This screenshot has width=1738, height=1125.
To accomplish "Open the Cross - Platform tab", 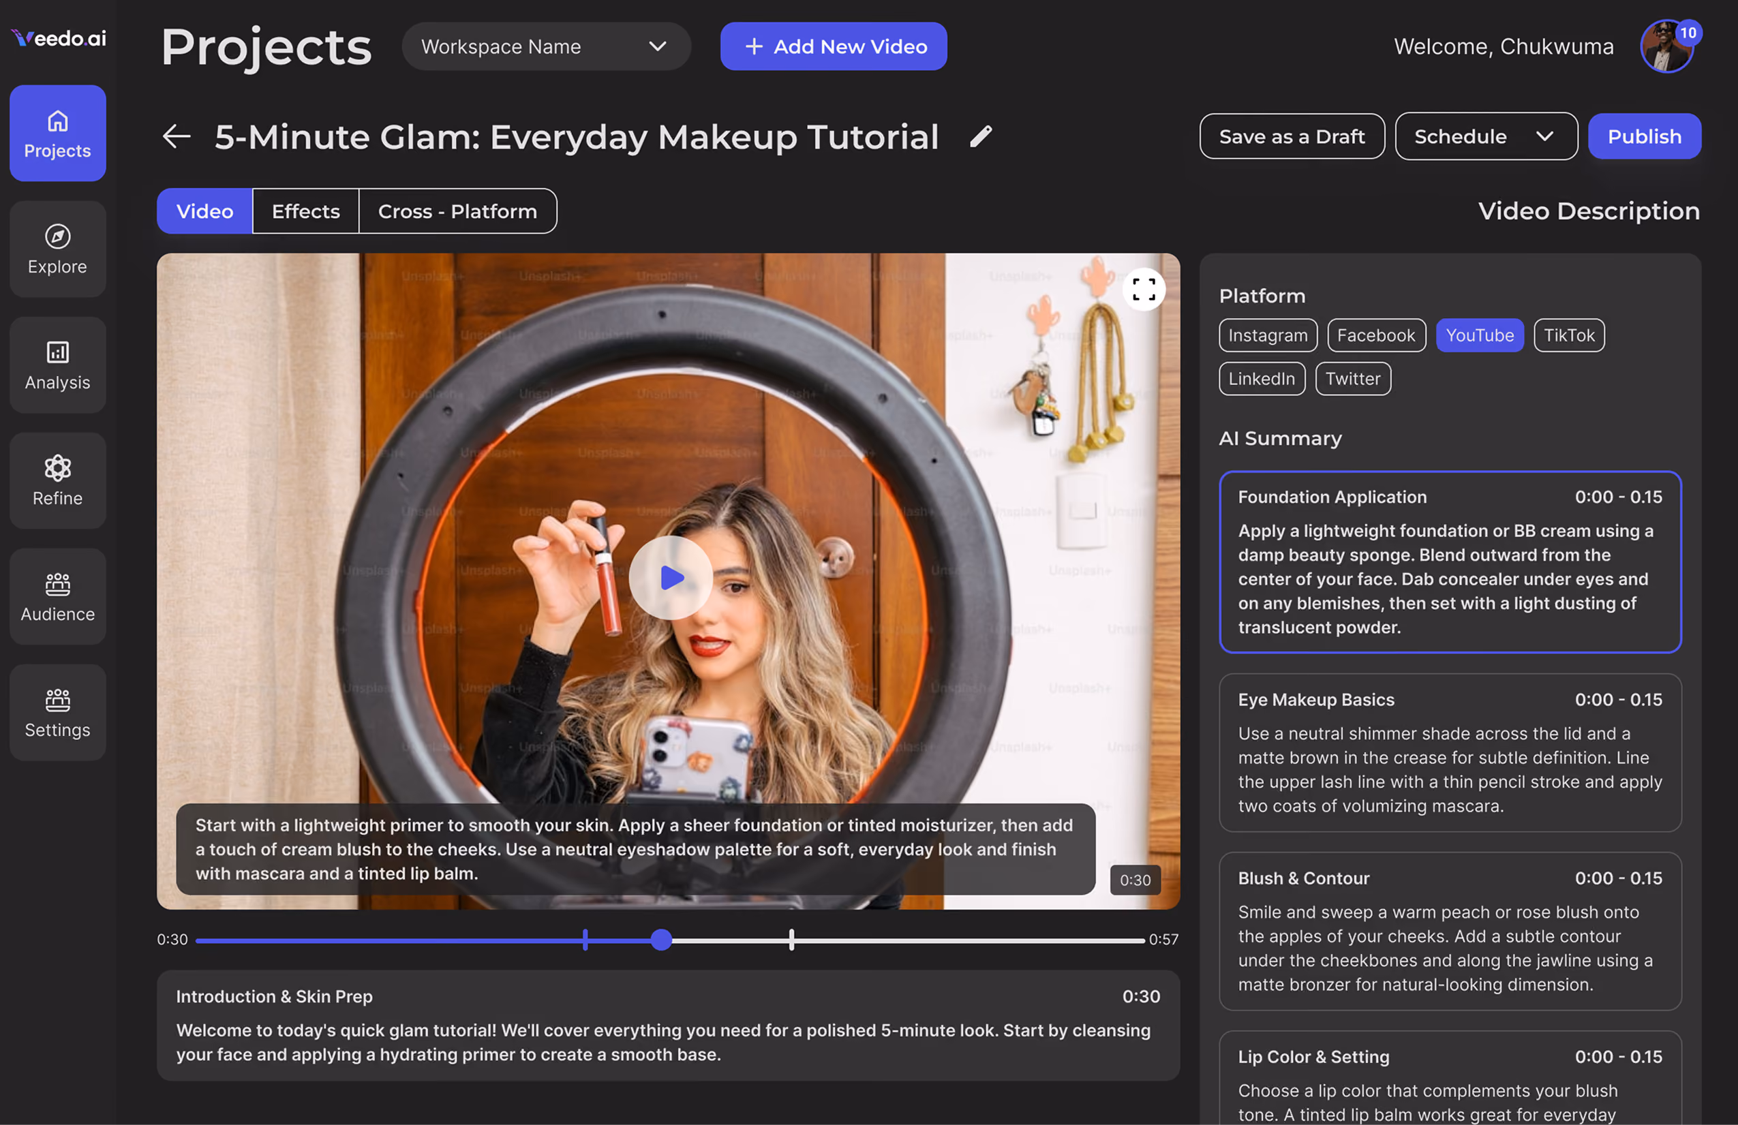I will [x=458, y=211].
